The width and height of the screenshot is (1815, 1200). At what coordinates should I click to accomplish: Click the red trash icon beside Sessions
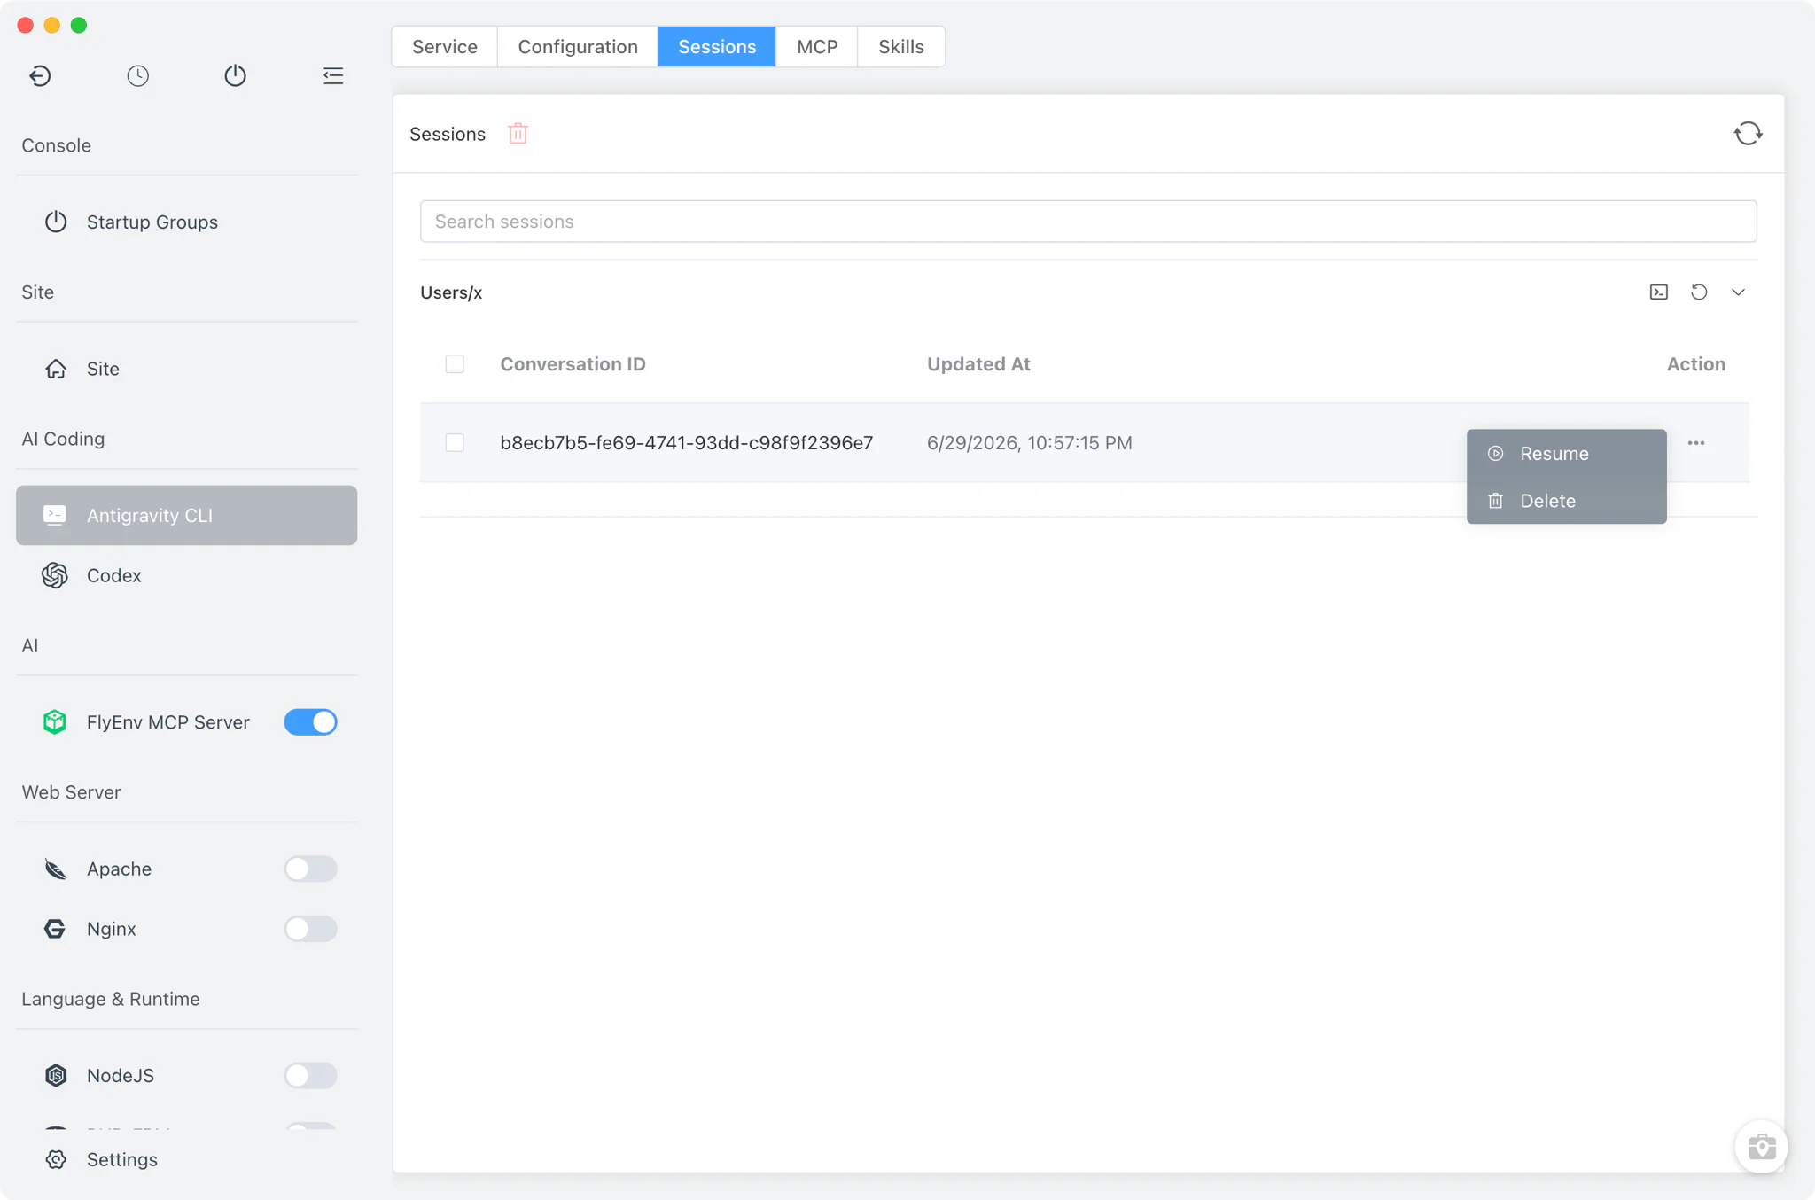518,134
